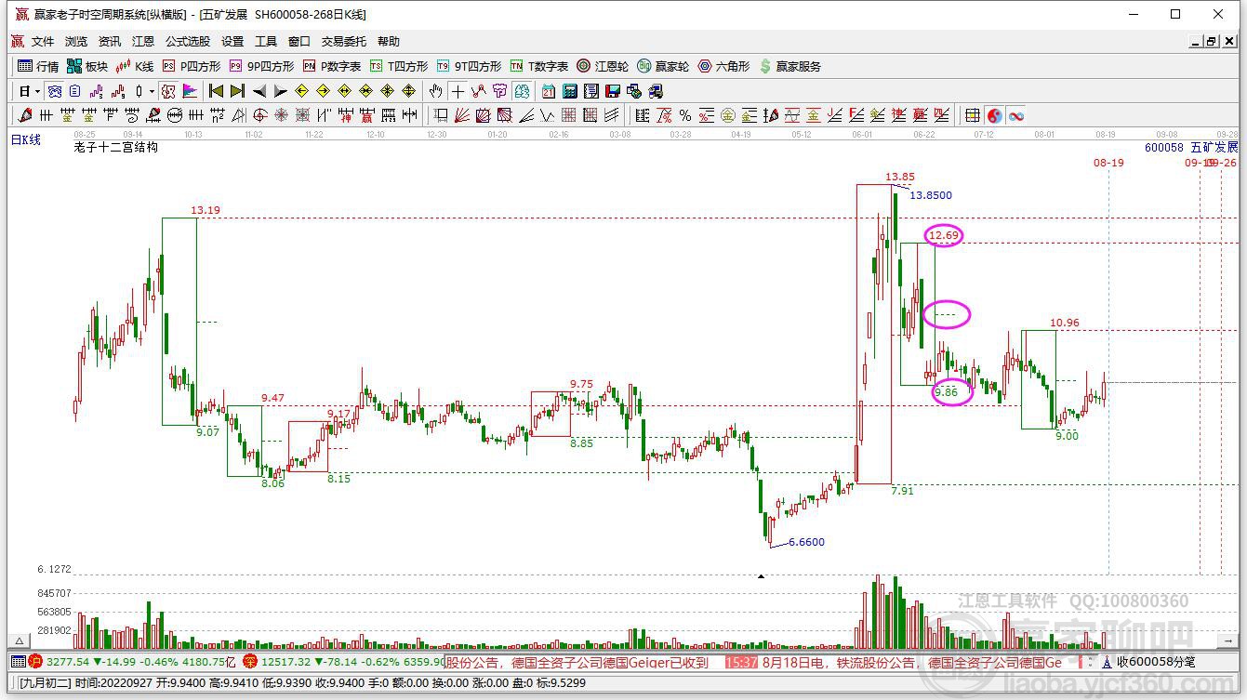Jump to the last bar icon

[x=237, y=91]
